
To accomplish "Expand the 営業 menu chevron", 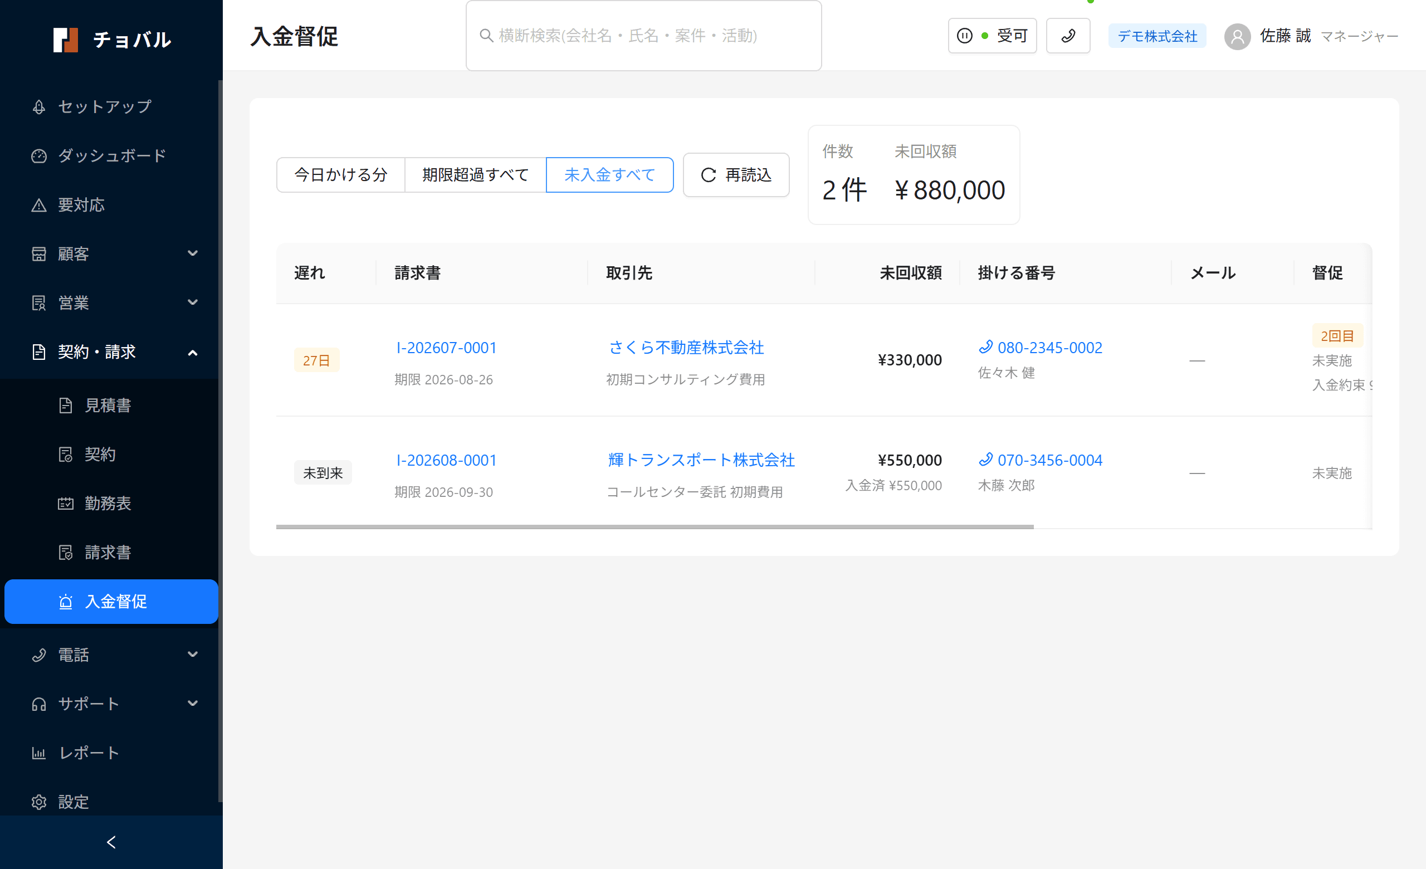I will point(193,302).
